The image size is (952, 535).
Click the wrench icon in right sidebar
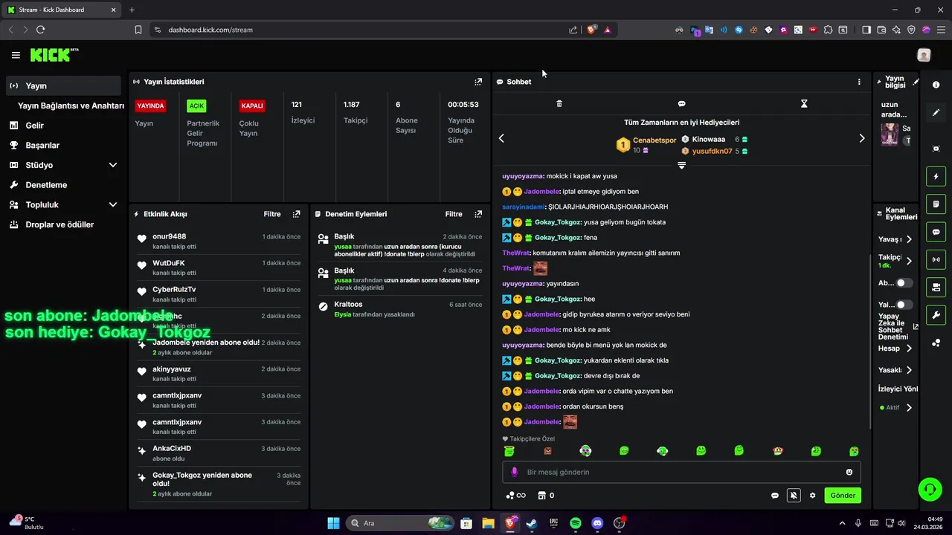[x=936, y=314]
